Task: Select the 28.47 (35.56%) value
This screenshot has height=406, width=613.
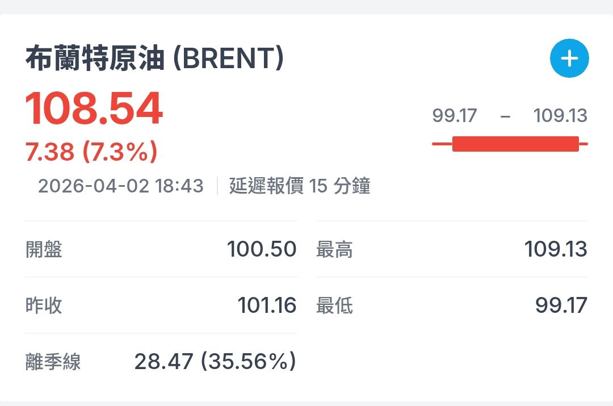Action: click(x=215, y=362)
